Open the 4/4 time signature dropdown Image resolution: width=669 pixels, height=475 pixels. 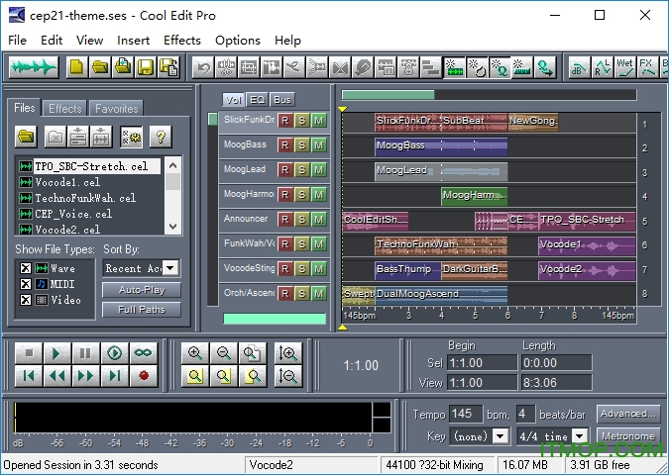(579, 436)
